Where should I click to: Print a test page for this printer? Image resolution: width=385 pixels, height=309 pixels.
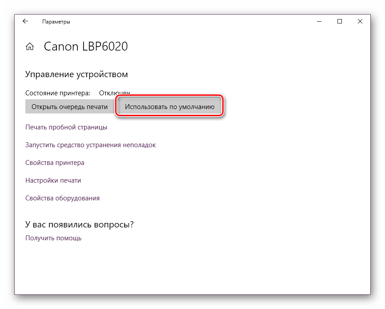(66, 127)
